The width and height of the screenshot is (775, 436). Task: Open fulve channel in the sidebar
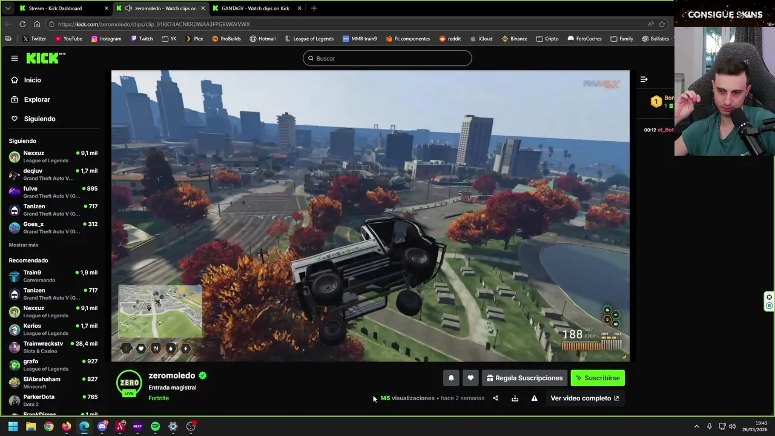(53, 192)
